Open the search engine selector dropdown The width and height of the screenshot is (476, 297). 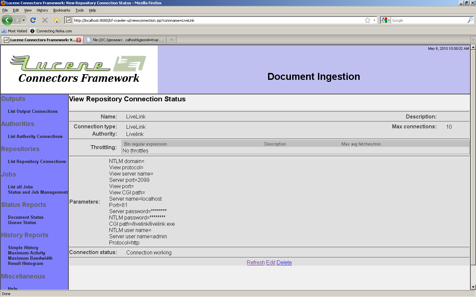click(385, 20)
